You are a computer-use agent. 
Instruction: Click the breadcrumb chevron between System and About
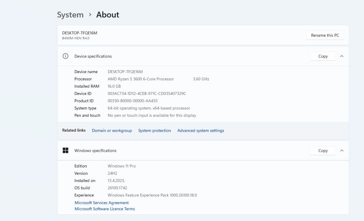90,15
